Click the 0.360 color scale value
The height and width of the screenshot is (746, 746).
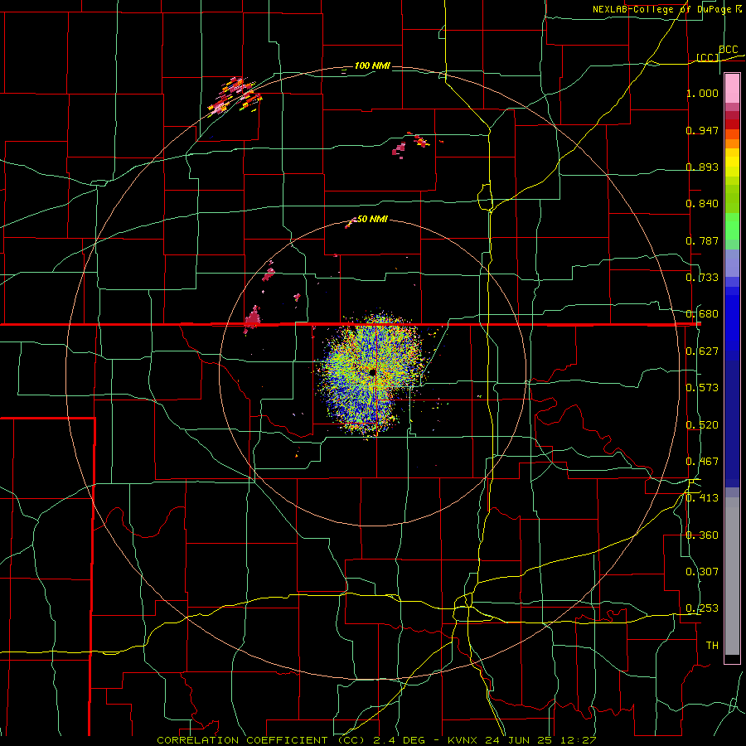pyautogui.click(x=702, y=535)
